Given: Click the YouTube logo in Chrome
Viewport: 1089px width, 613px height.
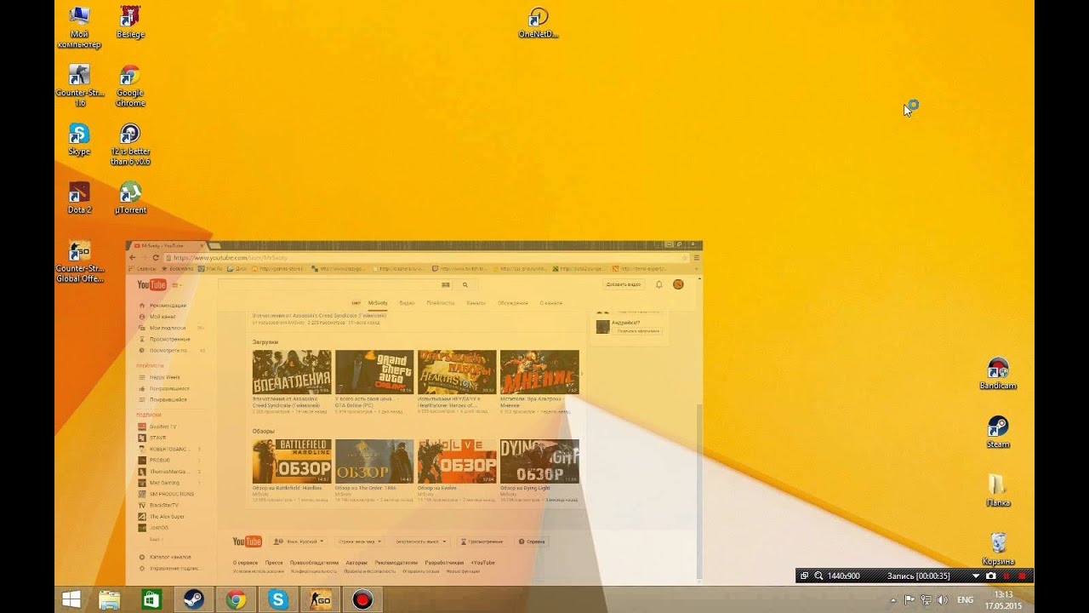Looking at the screenshot, I should [152, 285].
